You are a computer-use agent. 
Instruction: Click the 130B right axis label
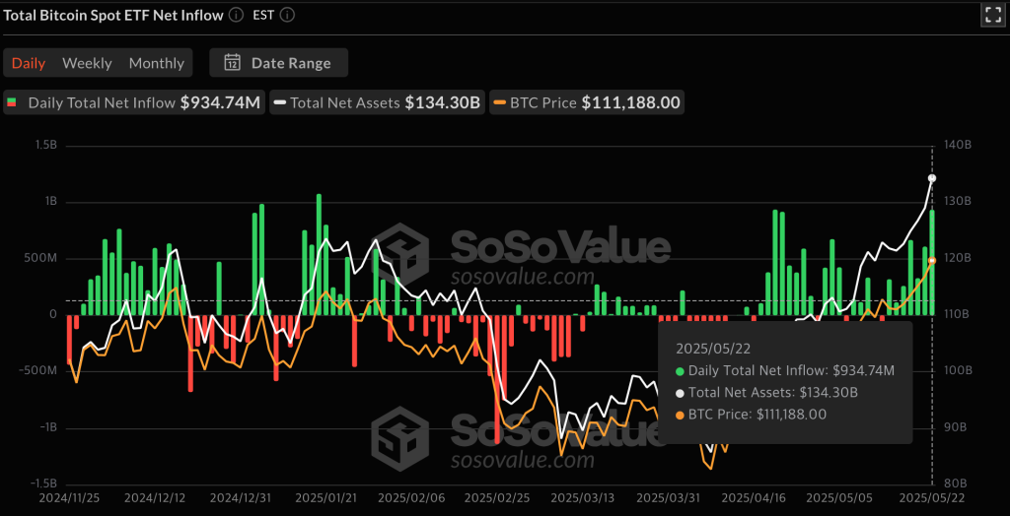(x=959, y=202)
